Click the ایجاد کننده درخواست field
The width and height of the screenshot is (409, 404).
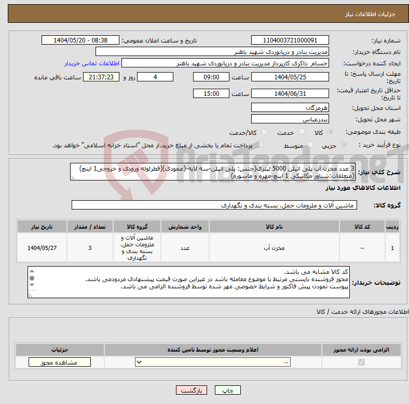tap(225, 63)
